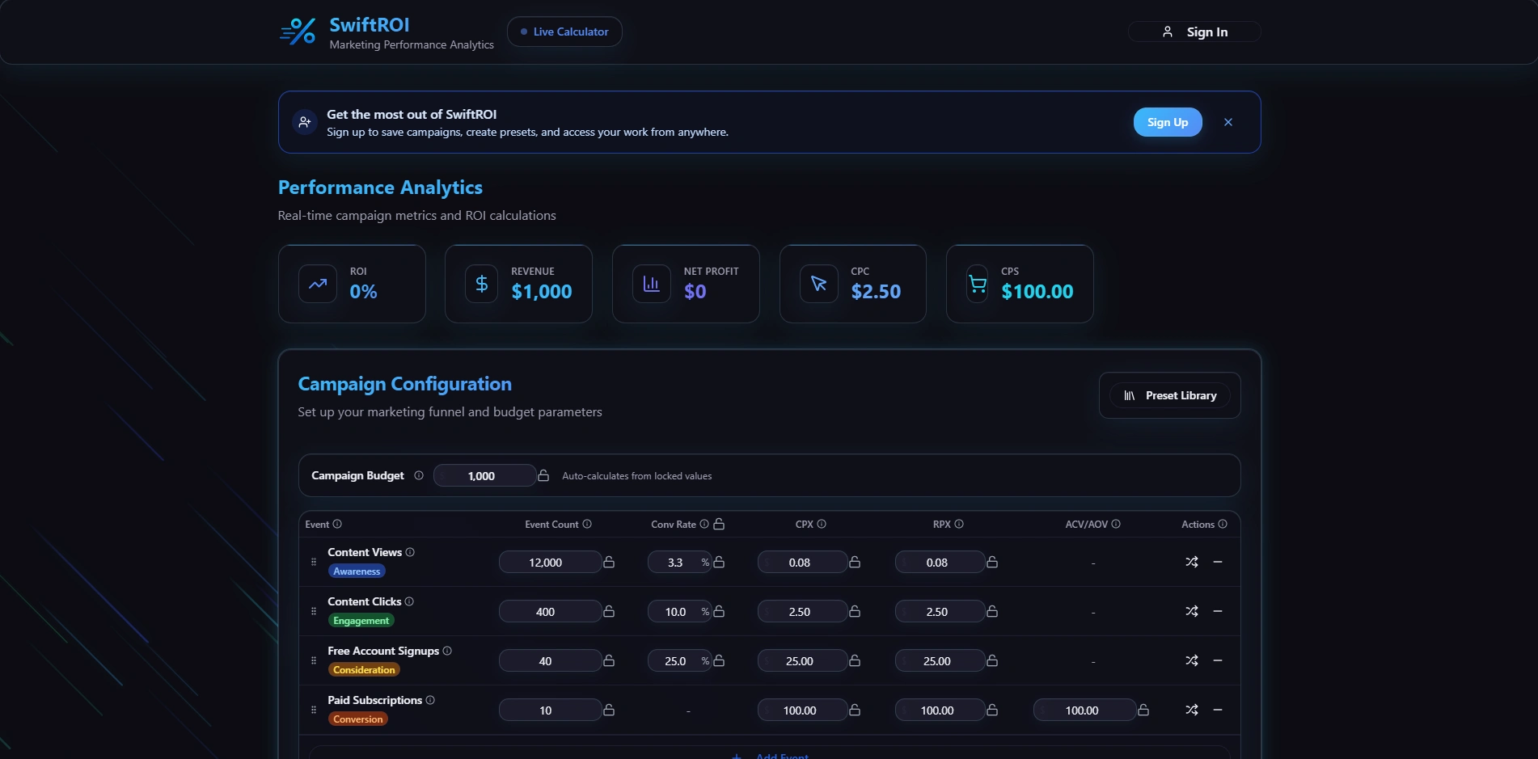1538x759 pixels.
Task: Edit Free Account Signups RPX field 25.00
Action: 940,660
